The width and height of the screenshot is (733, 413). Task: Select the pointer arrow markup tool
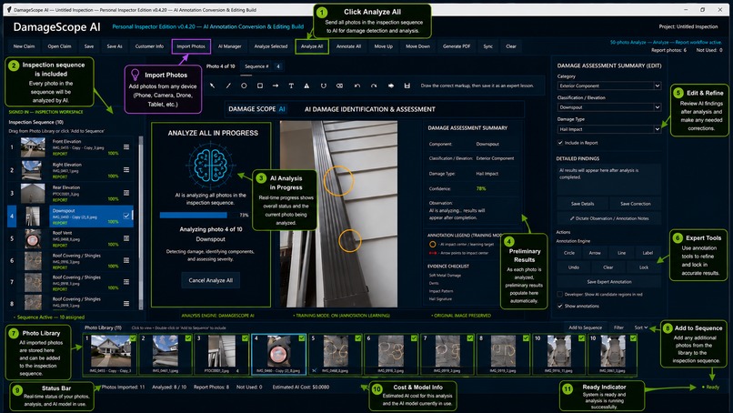[x=213, y=86]
